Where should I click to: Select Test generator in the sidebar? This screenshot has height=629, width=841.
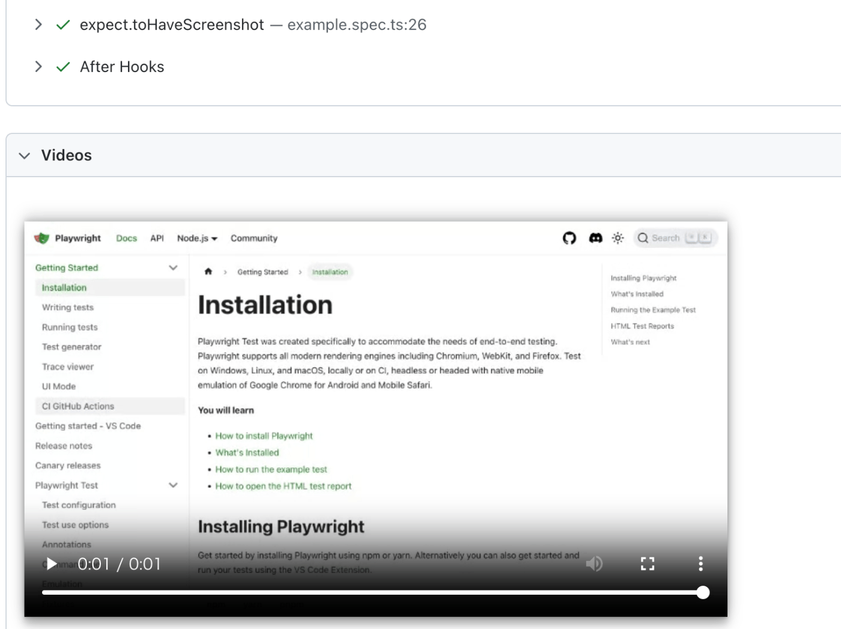pos(71,347)
